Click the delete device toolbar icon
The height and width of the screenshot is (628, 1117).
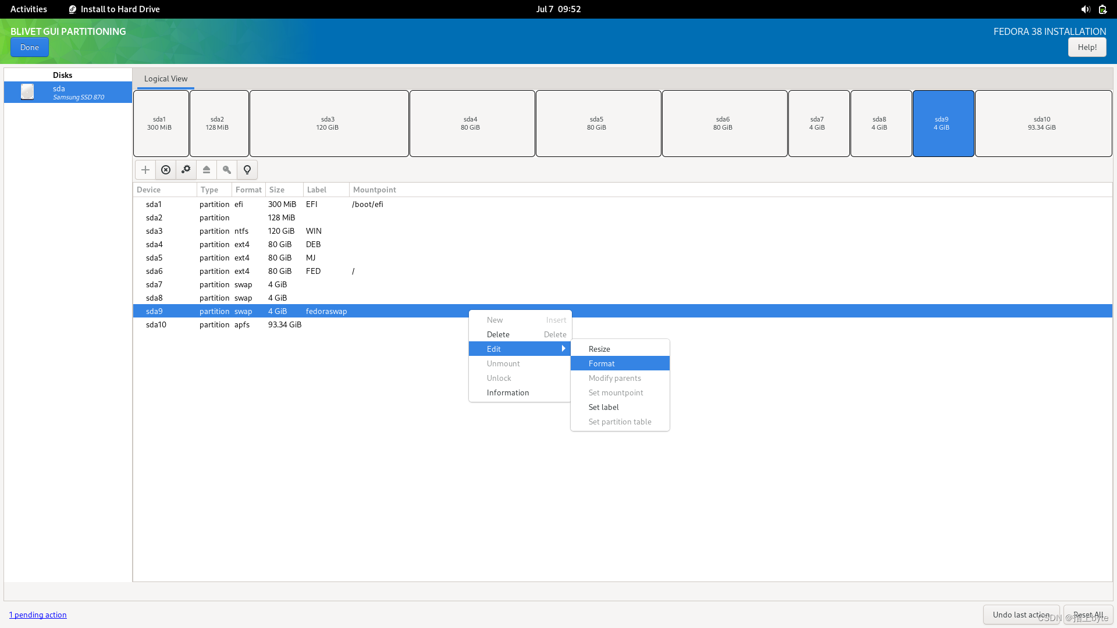[x=166, y=170]
